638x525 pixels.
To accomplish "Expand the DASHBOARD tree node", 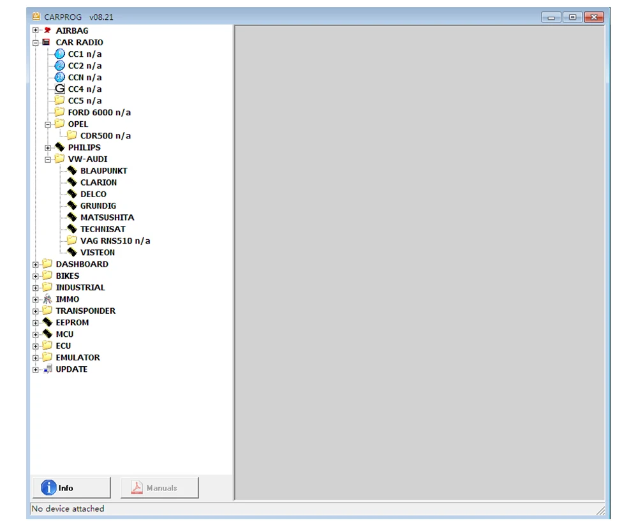I will (x=35, y=265).
